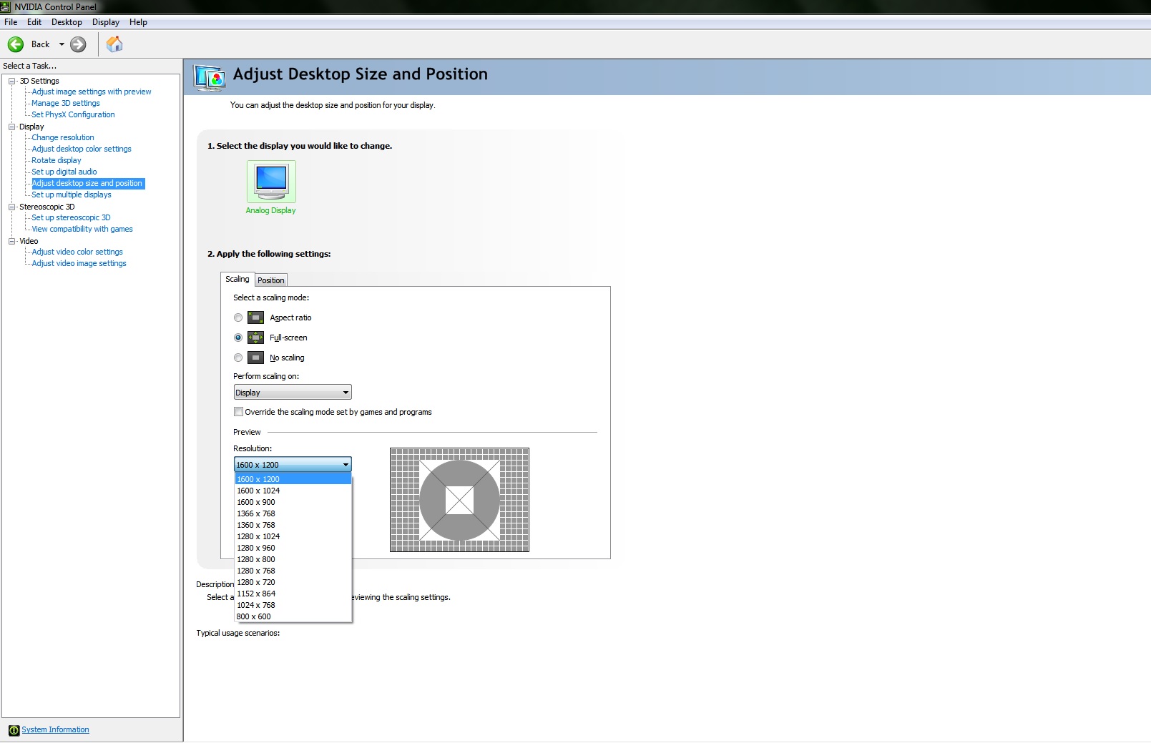Choose 1600 x 1200 in resolution list

293,479
